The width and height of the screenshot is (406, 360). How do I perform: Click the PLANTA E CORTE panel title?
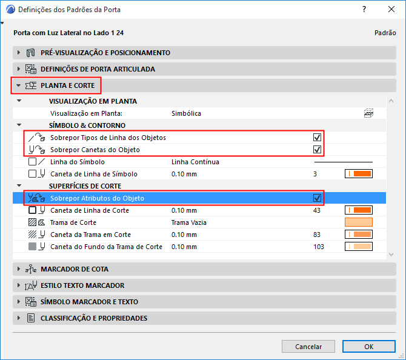pyautogui.click(x=68, y=85)
